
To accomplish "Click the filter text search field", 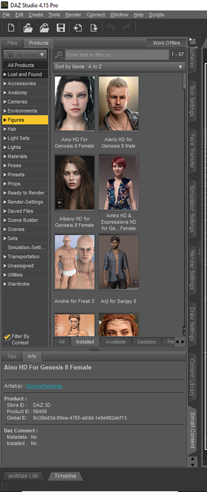I will point(117,55).
